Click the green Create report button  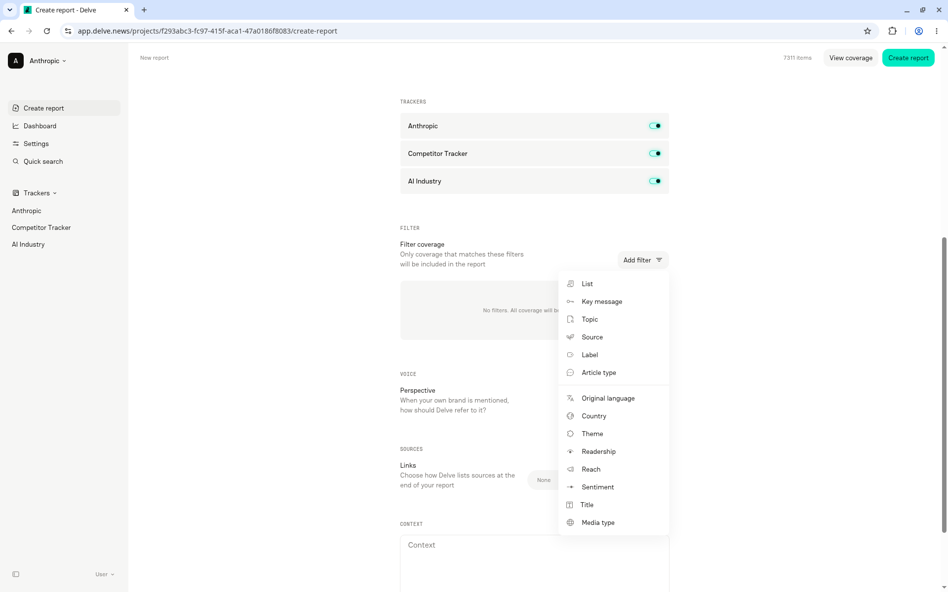pos(908,58)
